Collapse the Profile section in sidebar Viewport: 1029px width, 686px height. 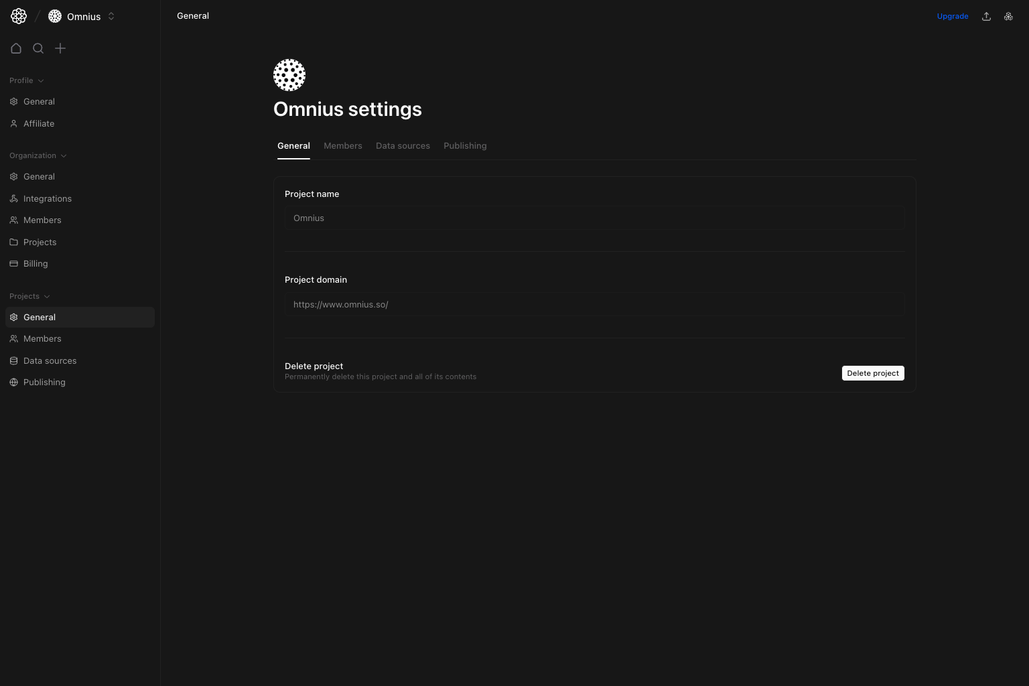pyautogui.click(x=41, y=80)
